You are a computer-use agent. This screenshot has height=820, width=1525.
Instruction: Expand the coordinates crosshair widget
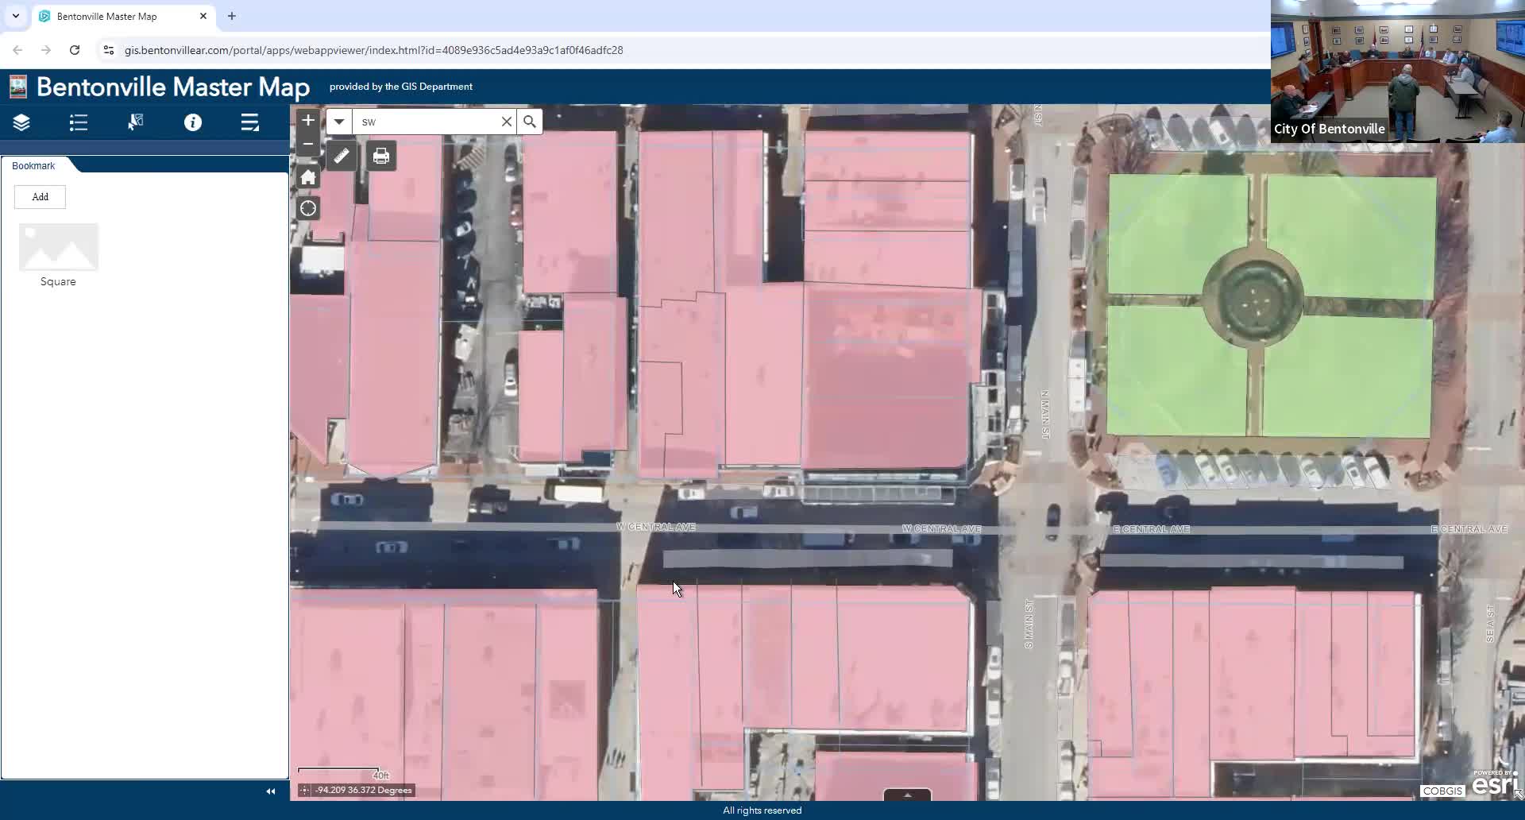307,791
